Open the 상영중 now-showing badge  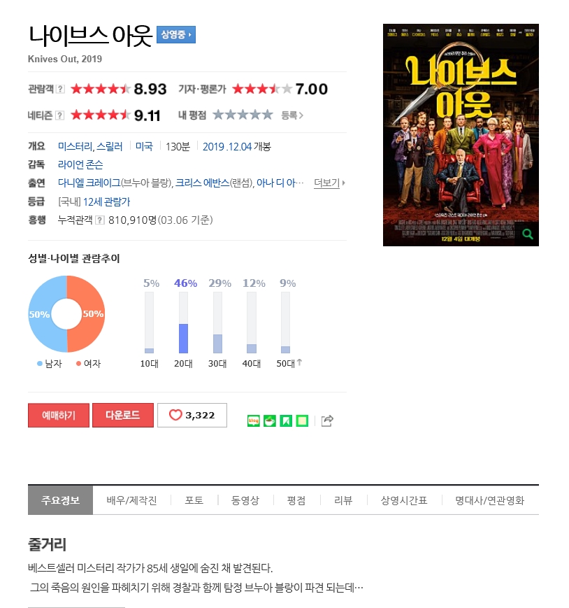pos(176,34)
